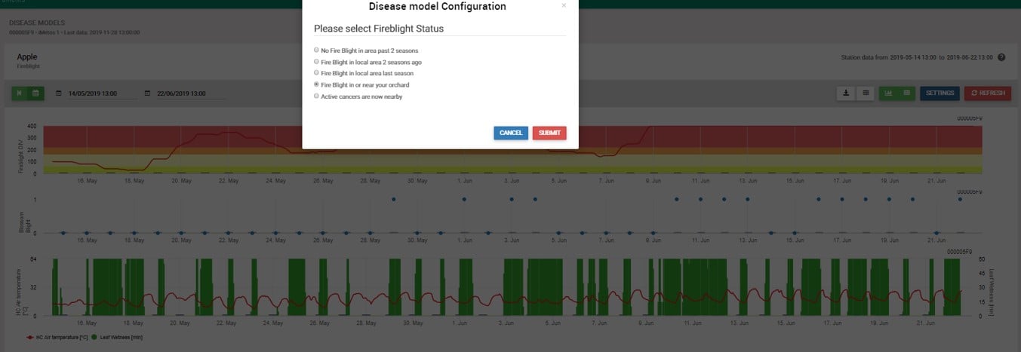
Task: Click the download data icon
Action: pyautogui.click(x=846, y=93)
